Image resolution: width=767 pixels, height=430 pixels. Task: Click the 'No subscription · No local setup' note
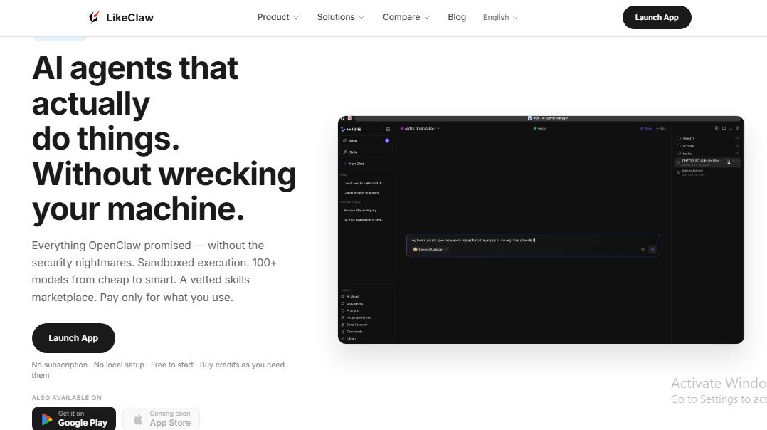[158, 369]
